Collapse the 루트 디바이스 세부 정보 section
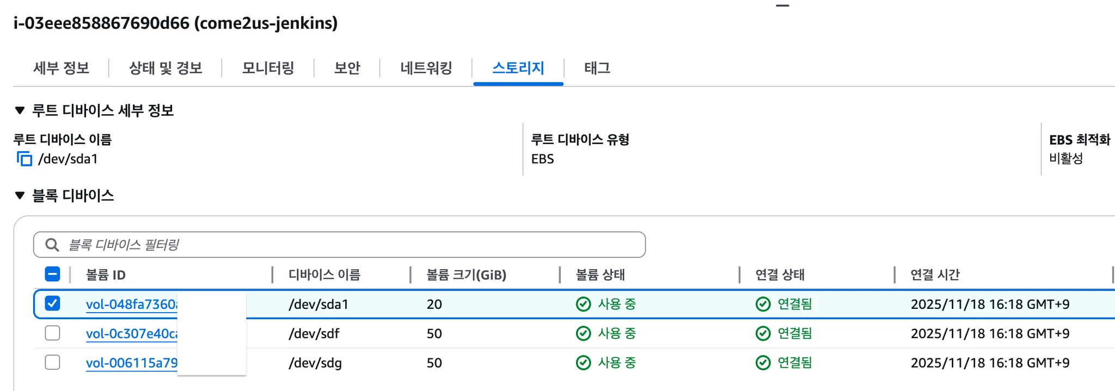1115x391 pixels. coord(20,110)
